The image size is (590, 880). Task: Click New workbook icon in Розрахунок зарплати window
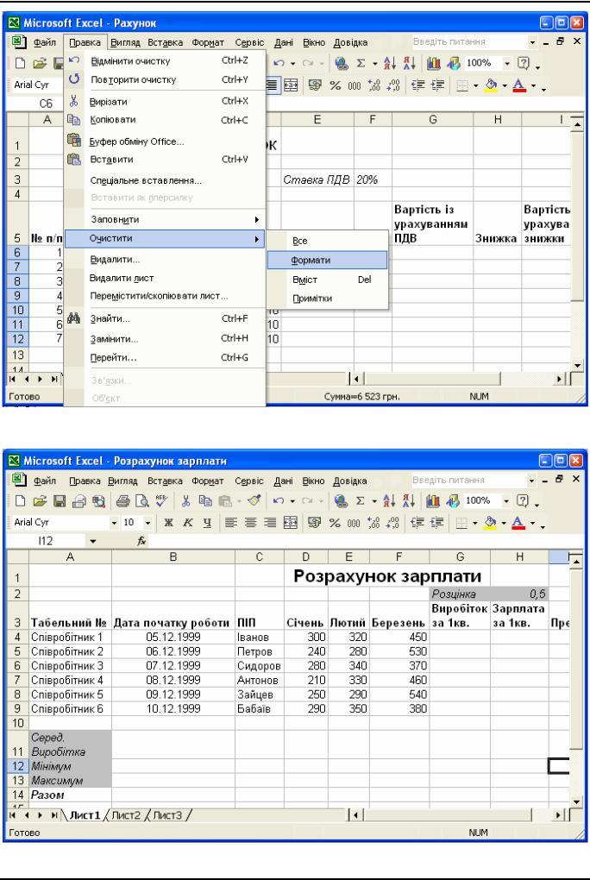[x=20, y=500]
